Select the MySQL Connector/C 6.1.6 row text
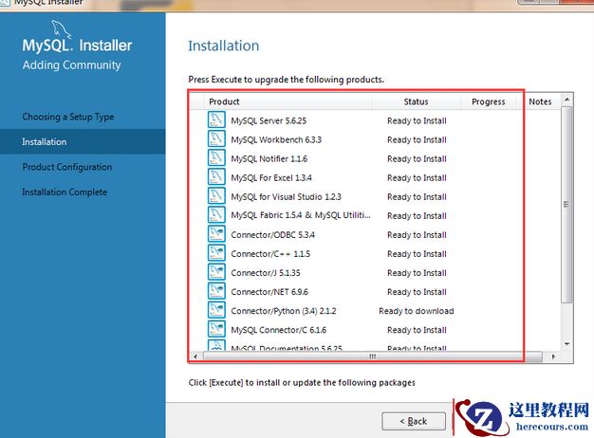Image resolution: width=594 pixels, height=438 pixels. pos(278,330)
